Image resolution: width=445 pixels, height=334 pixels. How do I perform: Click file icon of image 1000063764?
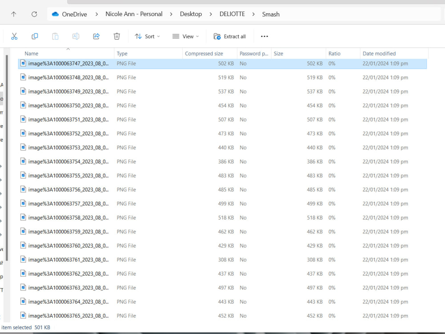pyautogui.click(x=23, y=301)
